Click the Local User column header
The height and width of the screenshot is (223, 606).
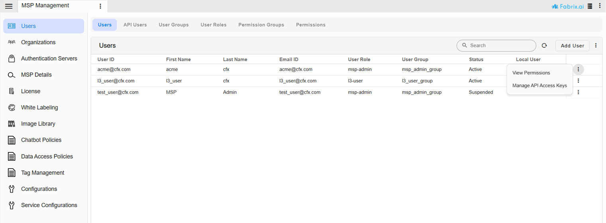click(528, 59)
